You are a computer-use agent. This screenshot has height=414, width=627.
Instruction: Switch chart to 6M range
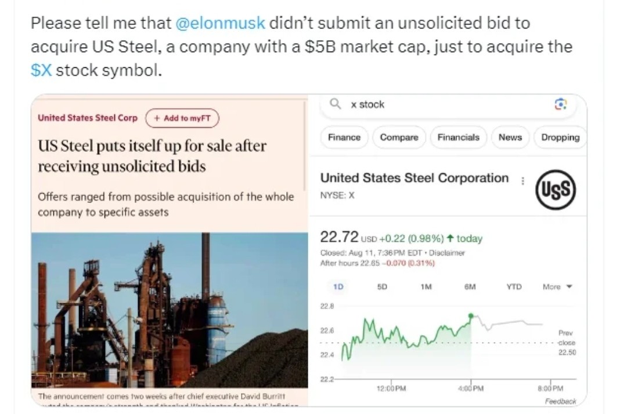470,286
